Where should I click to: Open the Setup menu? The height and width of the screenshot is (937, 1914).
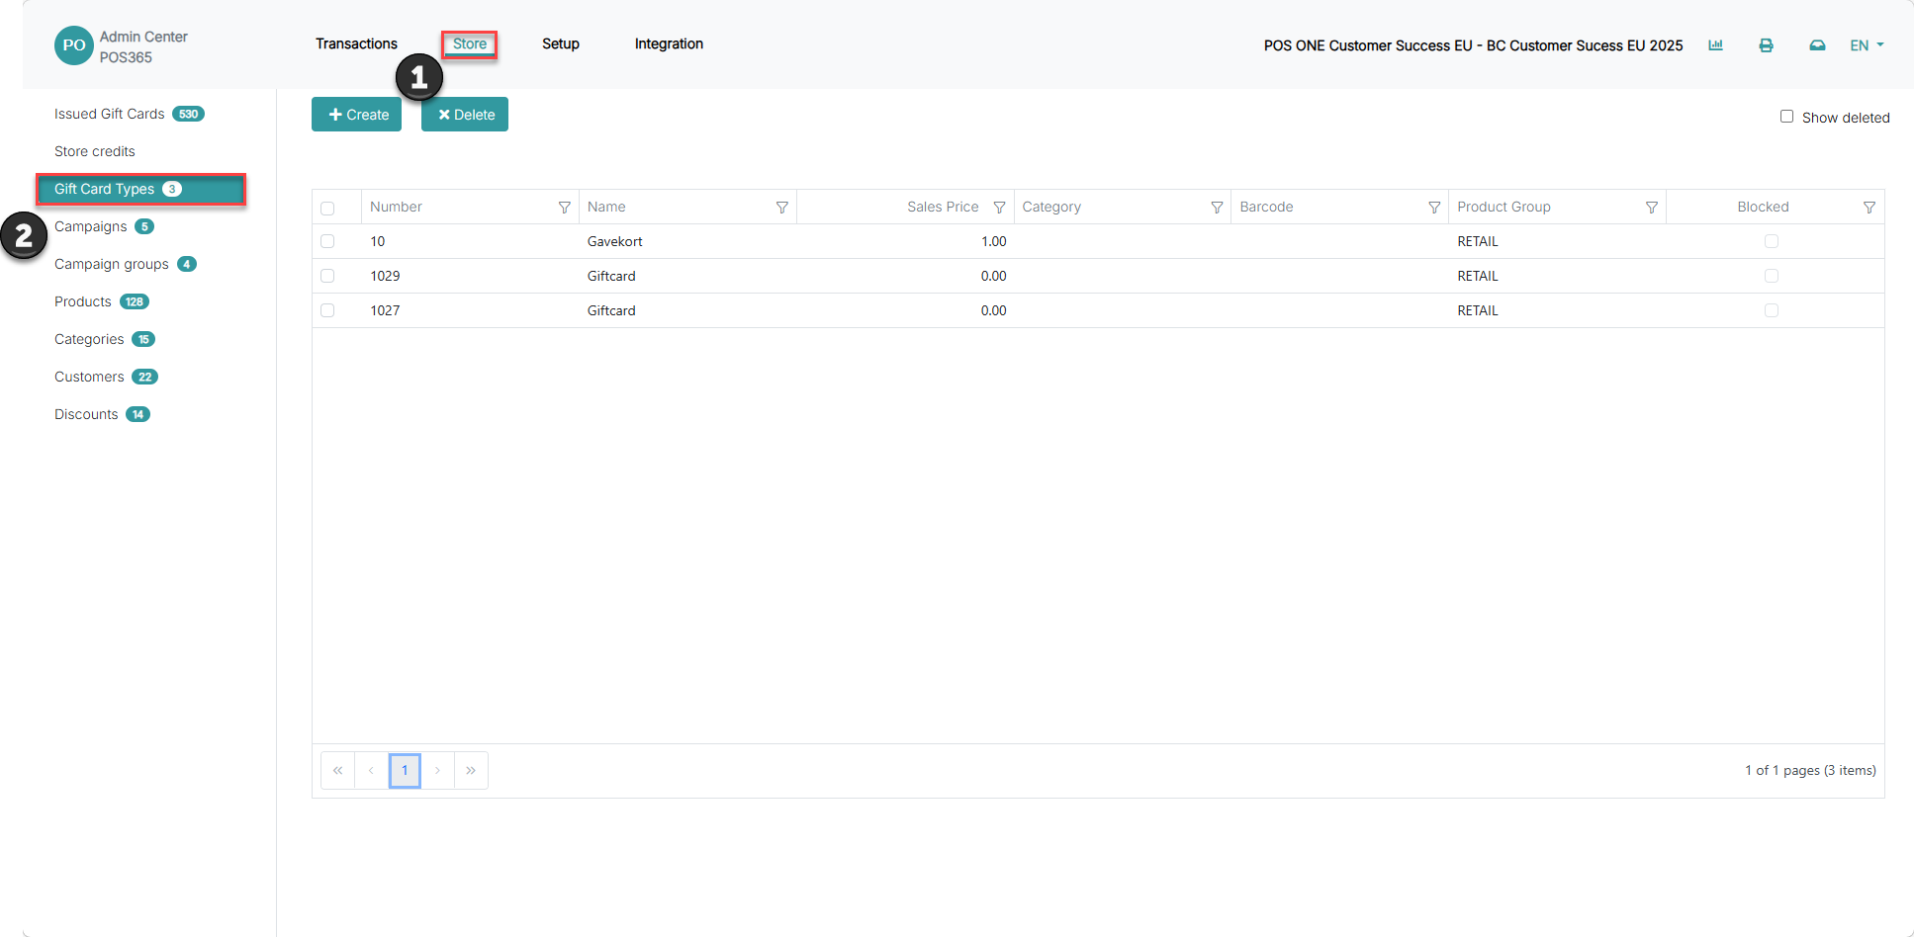coord(561,43)
